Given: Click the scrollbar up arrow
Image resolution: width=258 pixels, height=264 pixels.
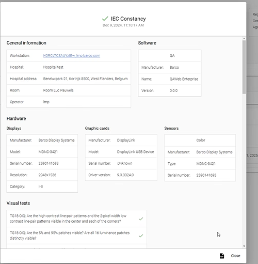Looking at the screenshot, I should pos(244,39).
